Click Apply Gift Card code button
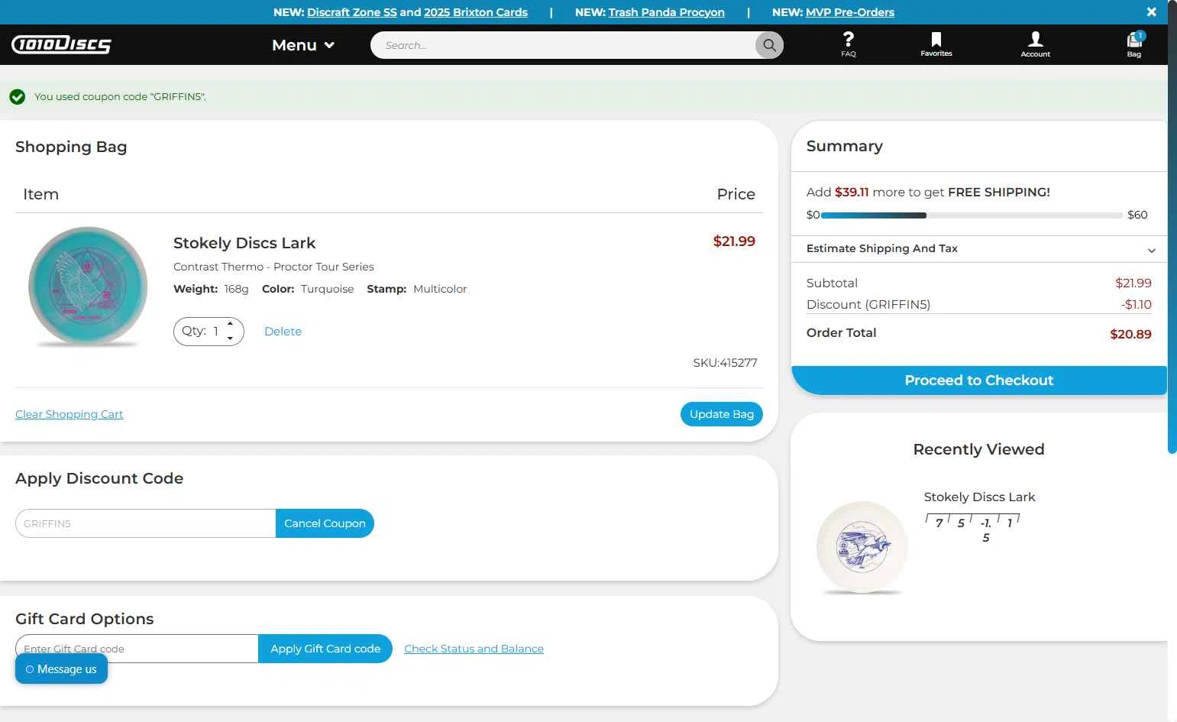 pos(325,649)
